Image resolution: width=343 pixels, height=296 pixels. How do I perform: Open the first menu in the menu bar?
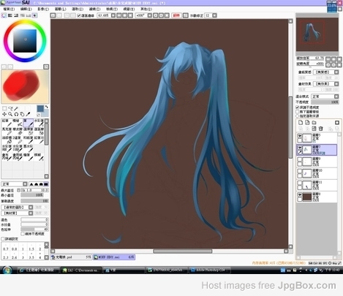(x=9, y=9)
